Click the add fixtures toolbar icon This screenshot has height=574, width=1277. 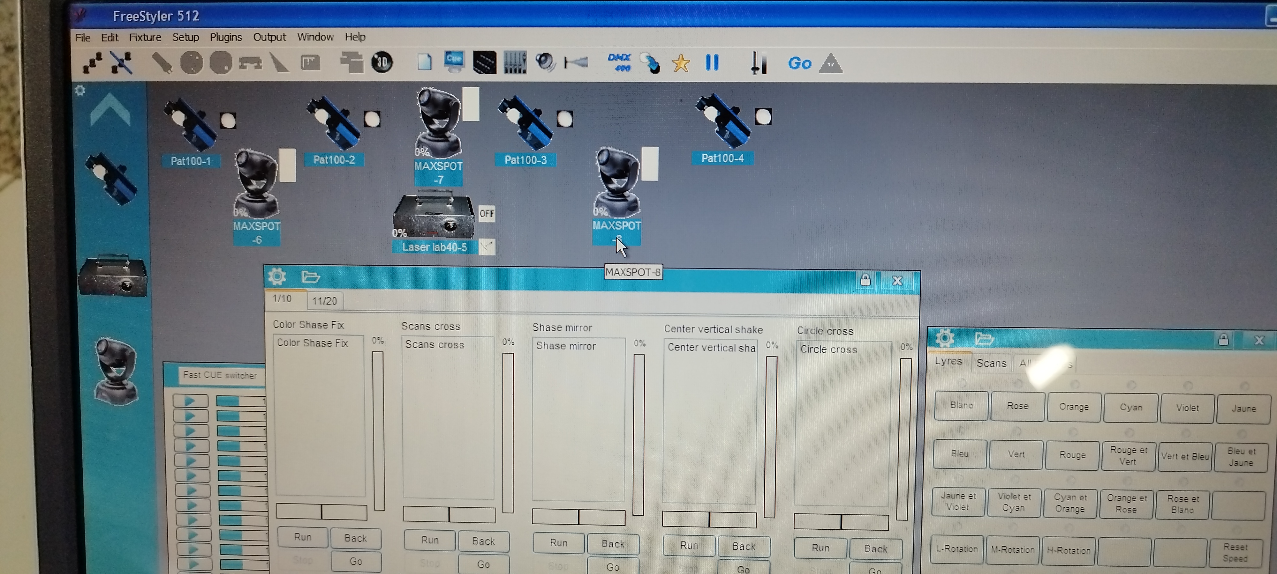point(92,63)
